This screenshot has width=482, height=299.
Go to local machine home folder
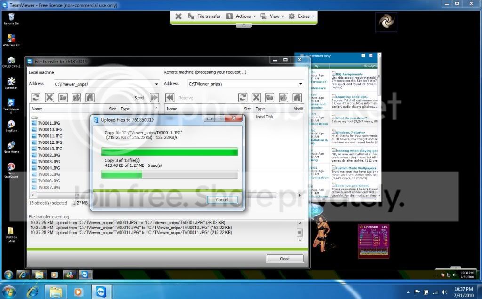(90, 98)
